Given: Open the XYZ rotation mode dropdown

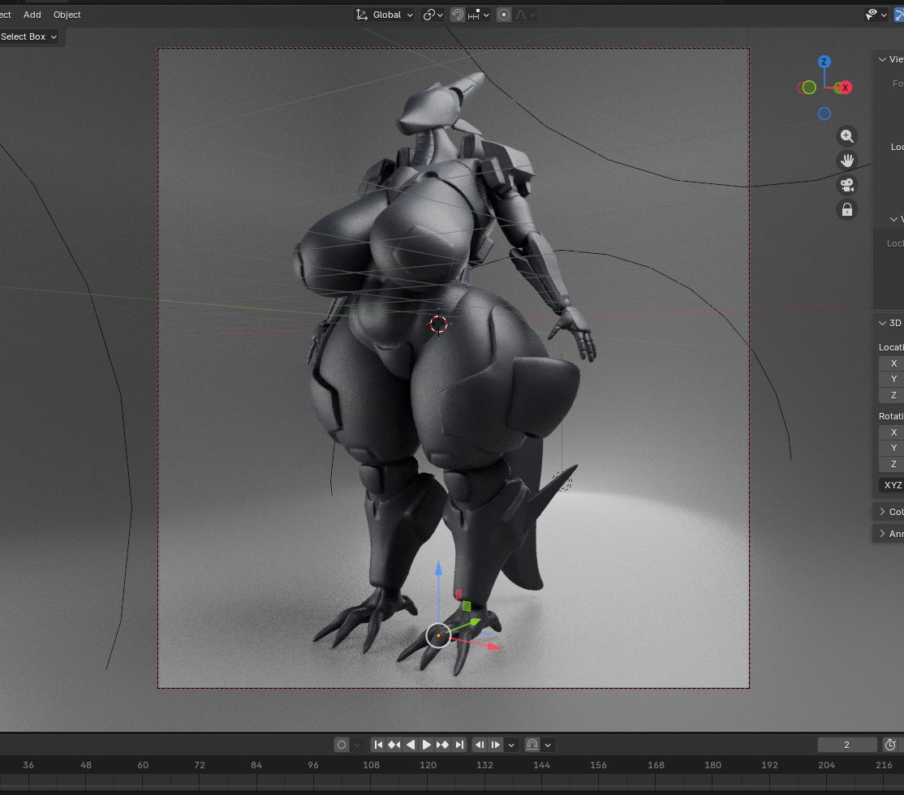Looking at the screenshot, I should pos(891,485).
